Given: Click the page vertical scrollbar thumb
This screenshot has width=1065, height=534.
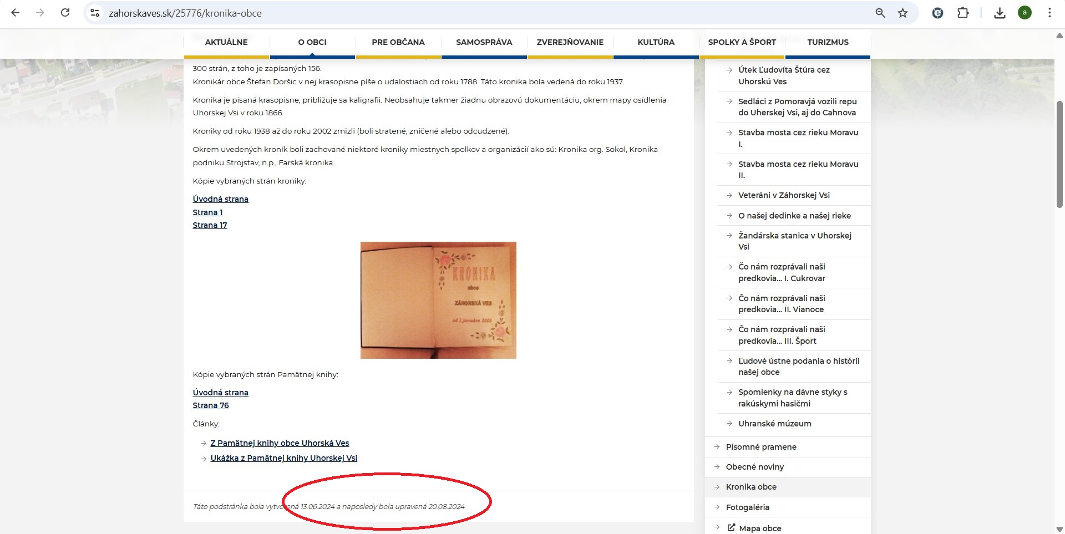Looking at the screenshot, I should pyautogui.click(x=1059, y=154).
